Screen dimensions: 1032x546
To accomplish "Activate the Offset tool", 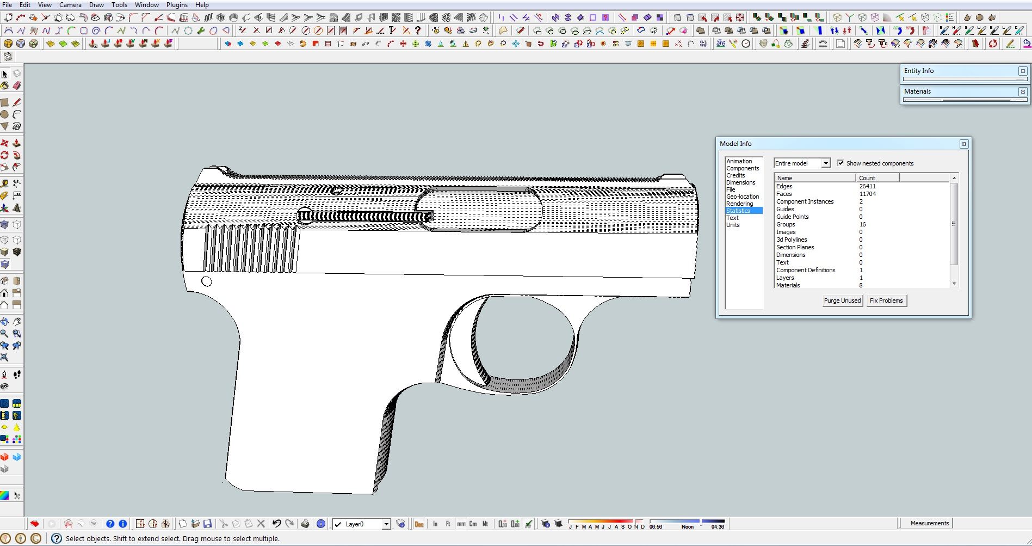I will point(17,167).
